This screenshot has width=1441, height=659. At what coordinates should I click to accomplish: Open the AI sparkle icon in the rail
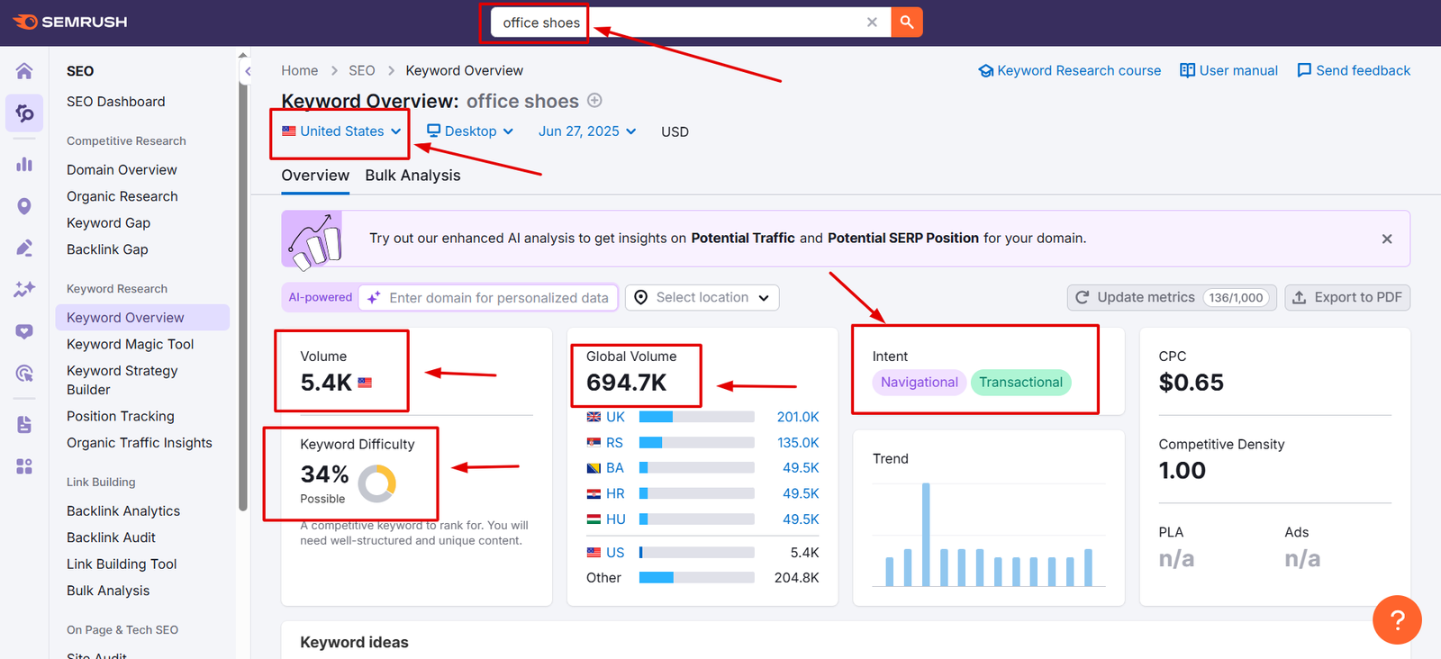24,289
